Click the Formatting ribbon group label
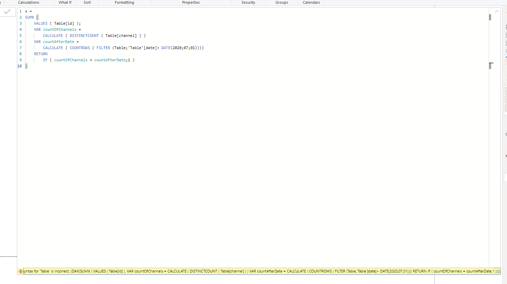507x284 pixels. pos(124,2)
